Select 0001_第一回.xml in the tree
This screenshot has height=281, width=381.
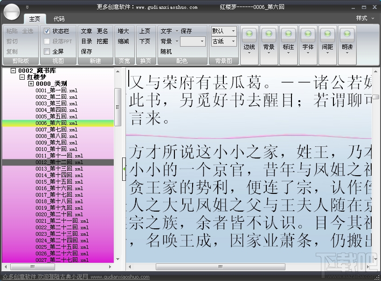[56, 90]
